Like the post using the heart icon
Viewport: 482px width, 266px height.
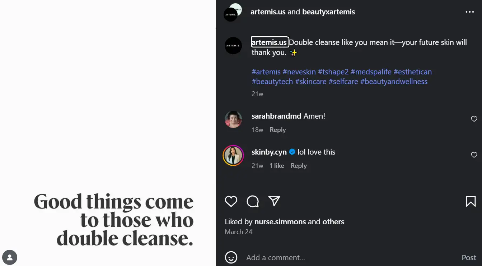[x=231, y=201]
